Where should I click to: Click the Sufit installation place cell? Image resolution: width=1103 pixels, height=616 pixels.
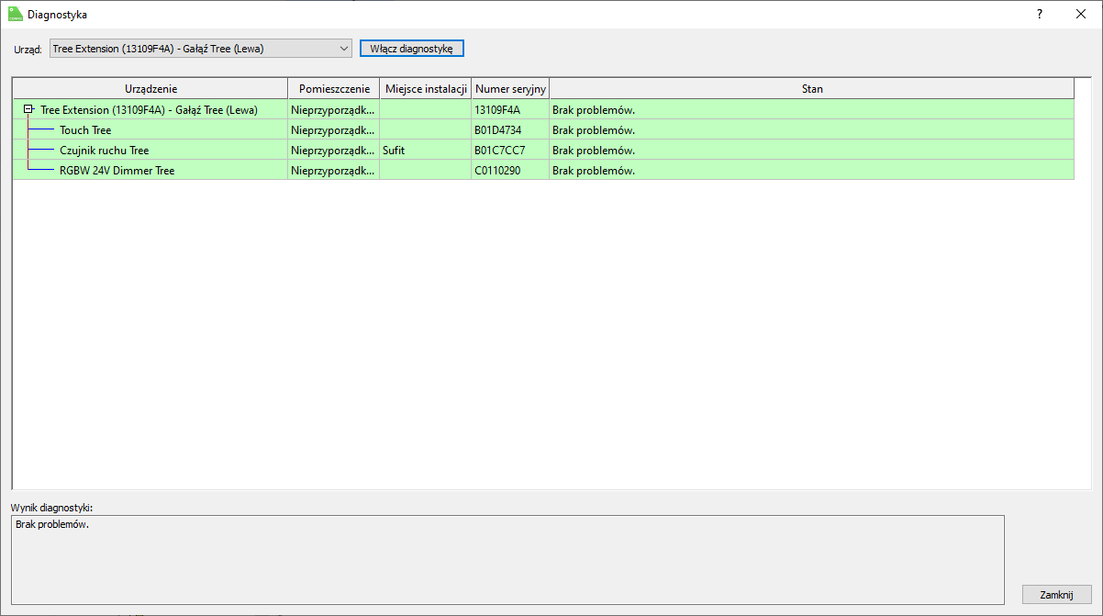394,151
